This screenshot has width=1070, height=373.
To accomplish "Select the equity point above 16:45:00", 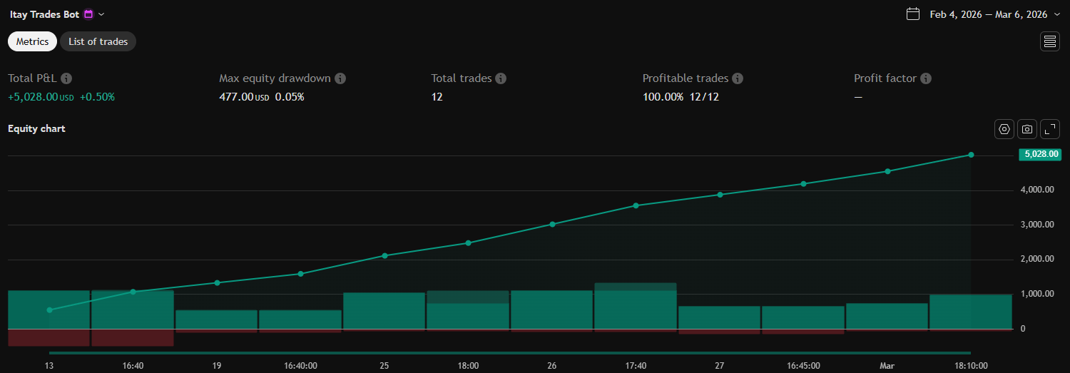I will pos(803,184).
